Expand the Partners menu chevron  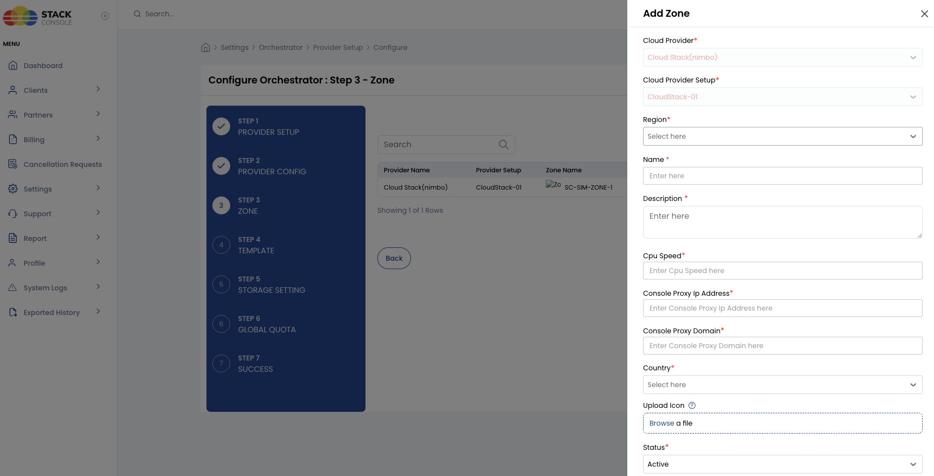click(x=98, y=114)
